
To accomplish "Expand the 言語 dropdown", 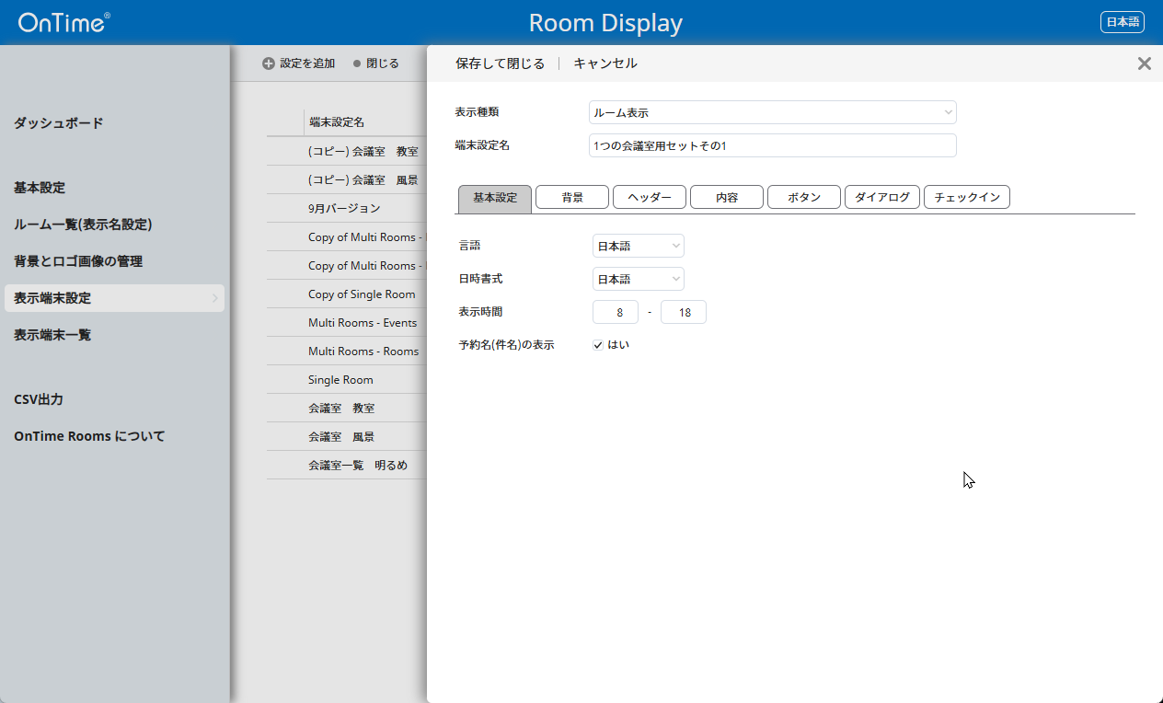I will pos(638,246).
